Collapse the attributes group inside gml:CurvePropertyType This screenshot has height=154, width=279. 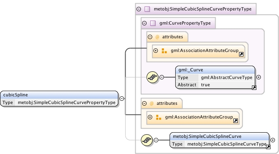point(150,37)
